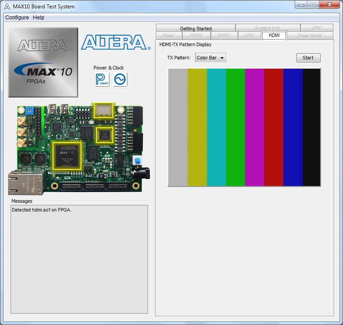Viewport: 343px width, 325px height.
Task: Click the blue Altera logo
Action: (116, 42)
